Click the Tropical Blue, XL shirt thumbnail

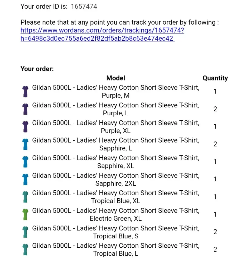pyautogui.click(x=25, y=197)
